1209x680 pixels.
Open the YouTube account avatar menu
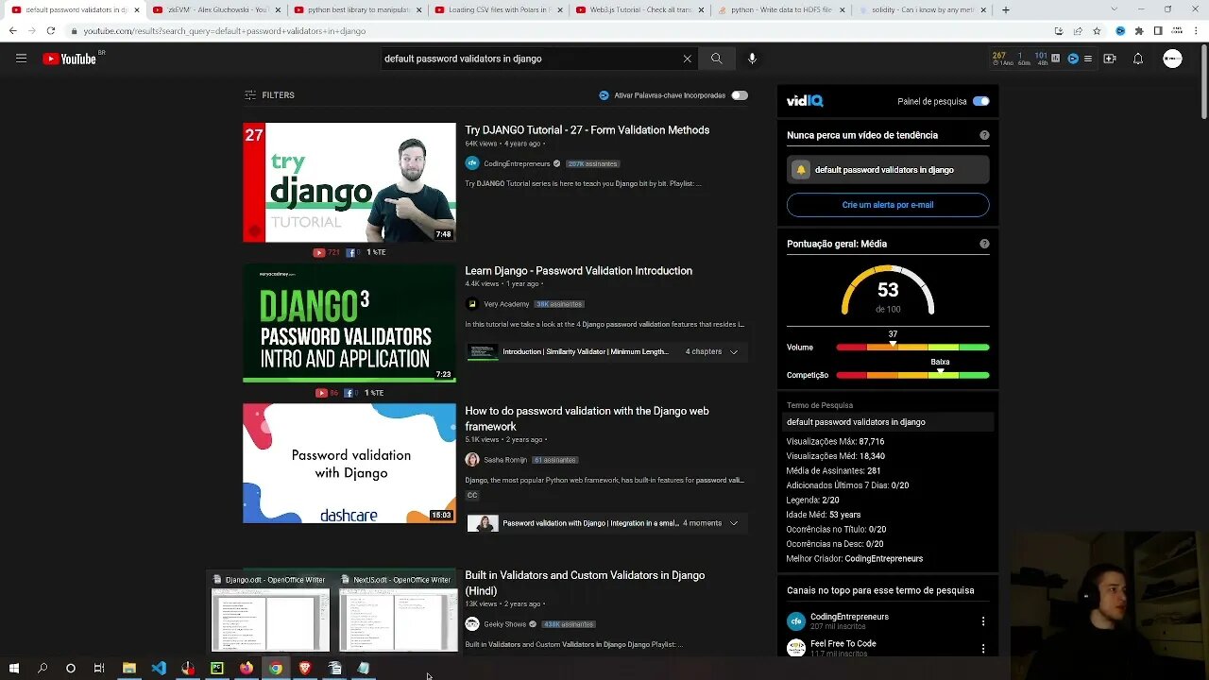point(1172,59)
